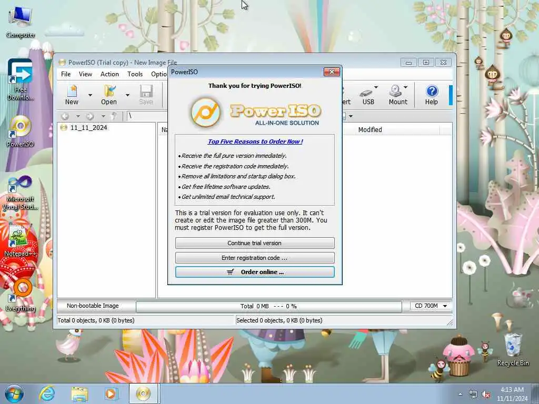Open the Back history dropdown arrow
Image resolution: width=539 pixels, height=404 pixels.
coord(78,116)
